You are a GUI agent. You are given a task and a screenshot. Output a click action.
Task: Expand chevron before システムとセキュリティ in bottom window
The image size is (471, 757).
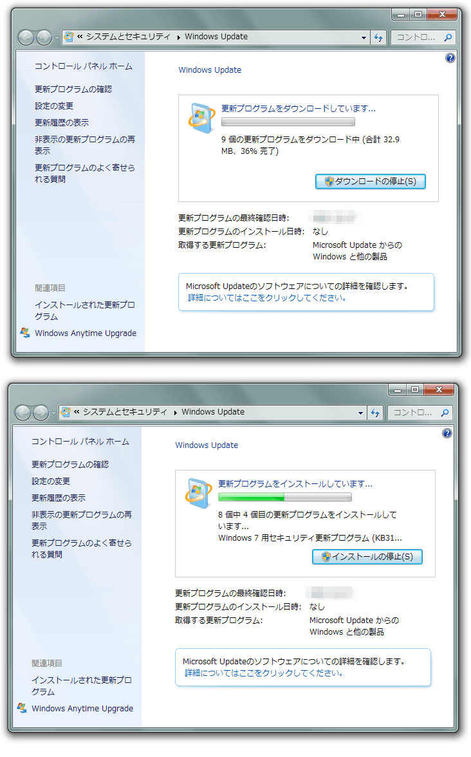tap(76, 411)
